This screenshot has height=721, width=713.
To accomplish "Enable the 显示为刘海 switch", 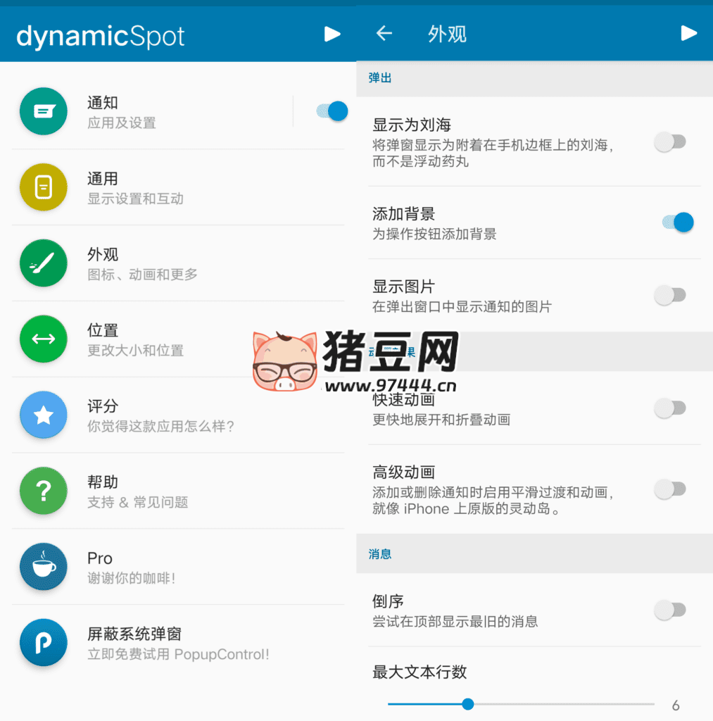I will 670,142.
